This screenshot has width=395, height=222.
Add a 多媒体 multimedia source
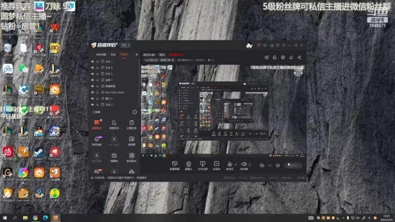217,166
